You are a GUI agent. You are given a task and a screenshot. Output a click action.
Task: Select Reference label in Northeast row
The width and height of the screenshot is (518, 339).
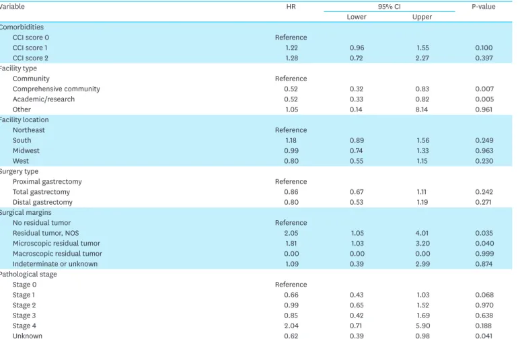[x=291, y=130]
